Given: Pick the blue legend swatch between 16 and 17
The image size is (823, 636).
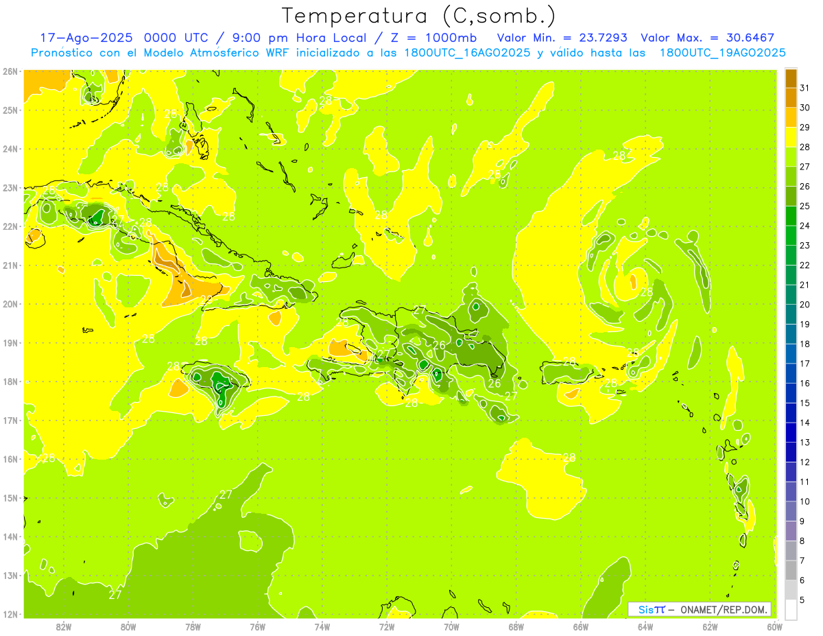Looking at the screenshot, I should 791,373.
